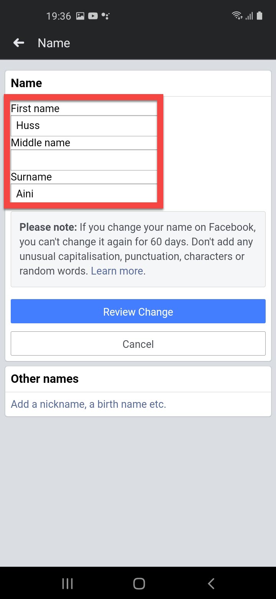The image size is (276, 599).
Task: Open the Learn more link
Action: (117, 271)
